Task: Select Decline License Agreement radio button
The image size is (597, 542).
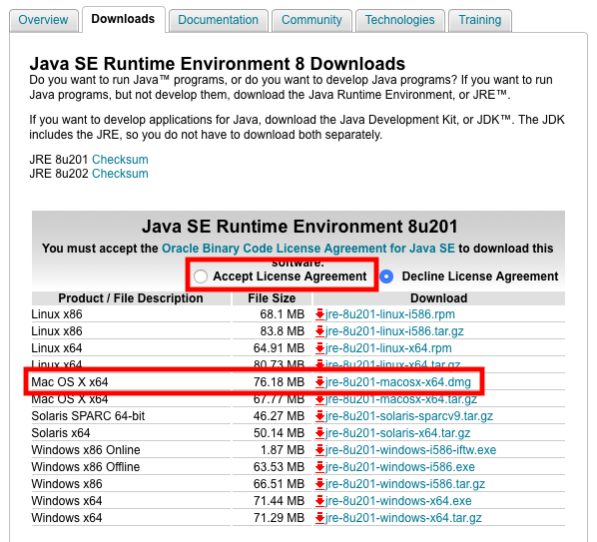Action: click(x=386, y=276)
